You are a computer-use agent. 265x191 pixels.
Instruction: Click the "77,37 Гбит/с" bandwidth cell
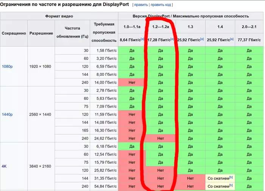[249, 40]
